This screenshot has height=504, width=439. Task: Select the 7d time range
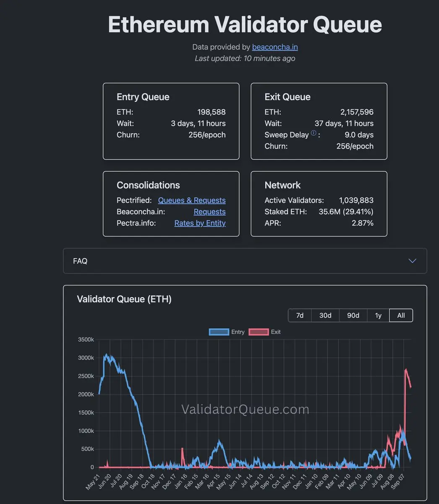300,315
